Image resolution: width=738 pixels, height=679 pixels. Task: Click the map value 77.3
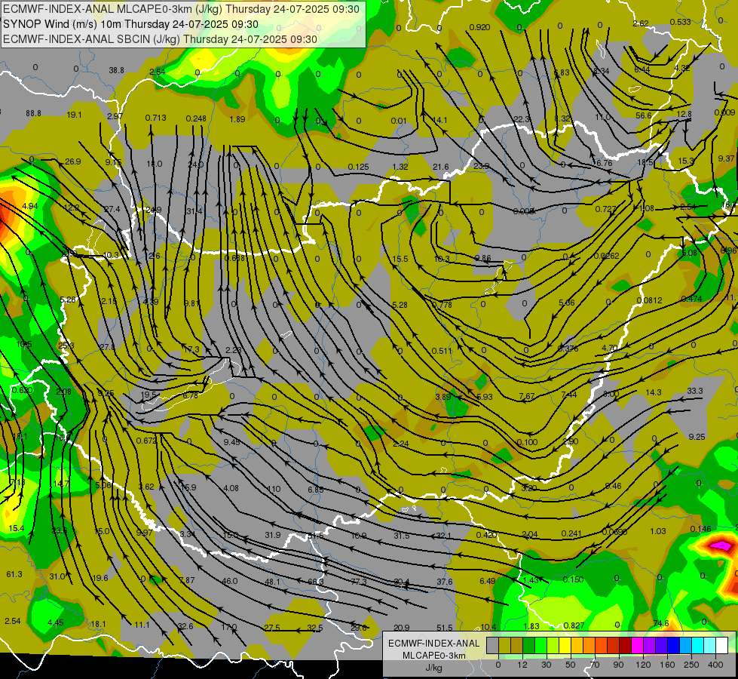point(359,582)
